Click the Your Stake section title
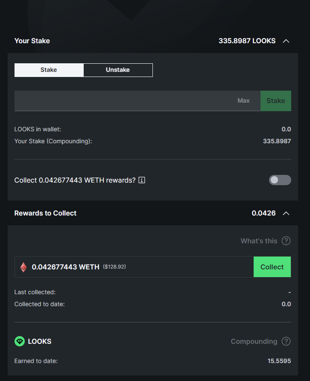310x381 pixels. coord(32,41)
